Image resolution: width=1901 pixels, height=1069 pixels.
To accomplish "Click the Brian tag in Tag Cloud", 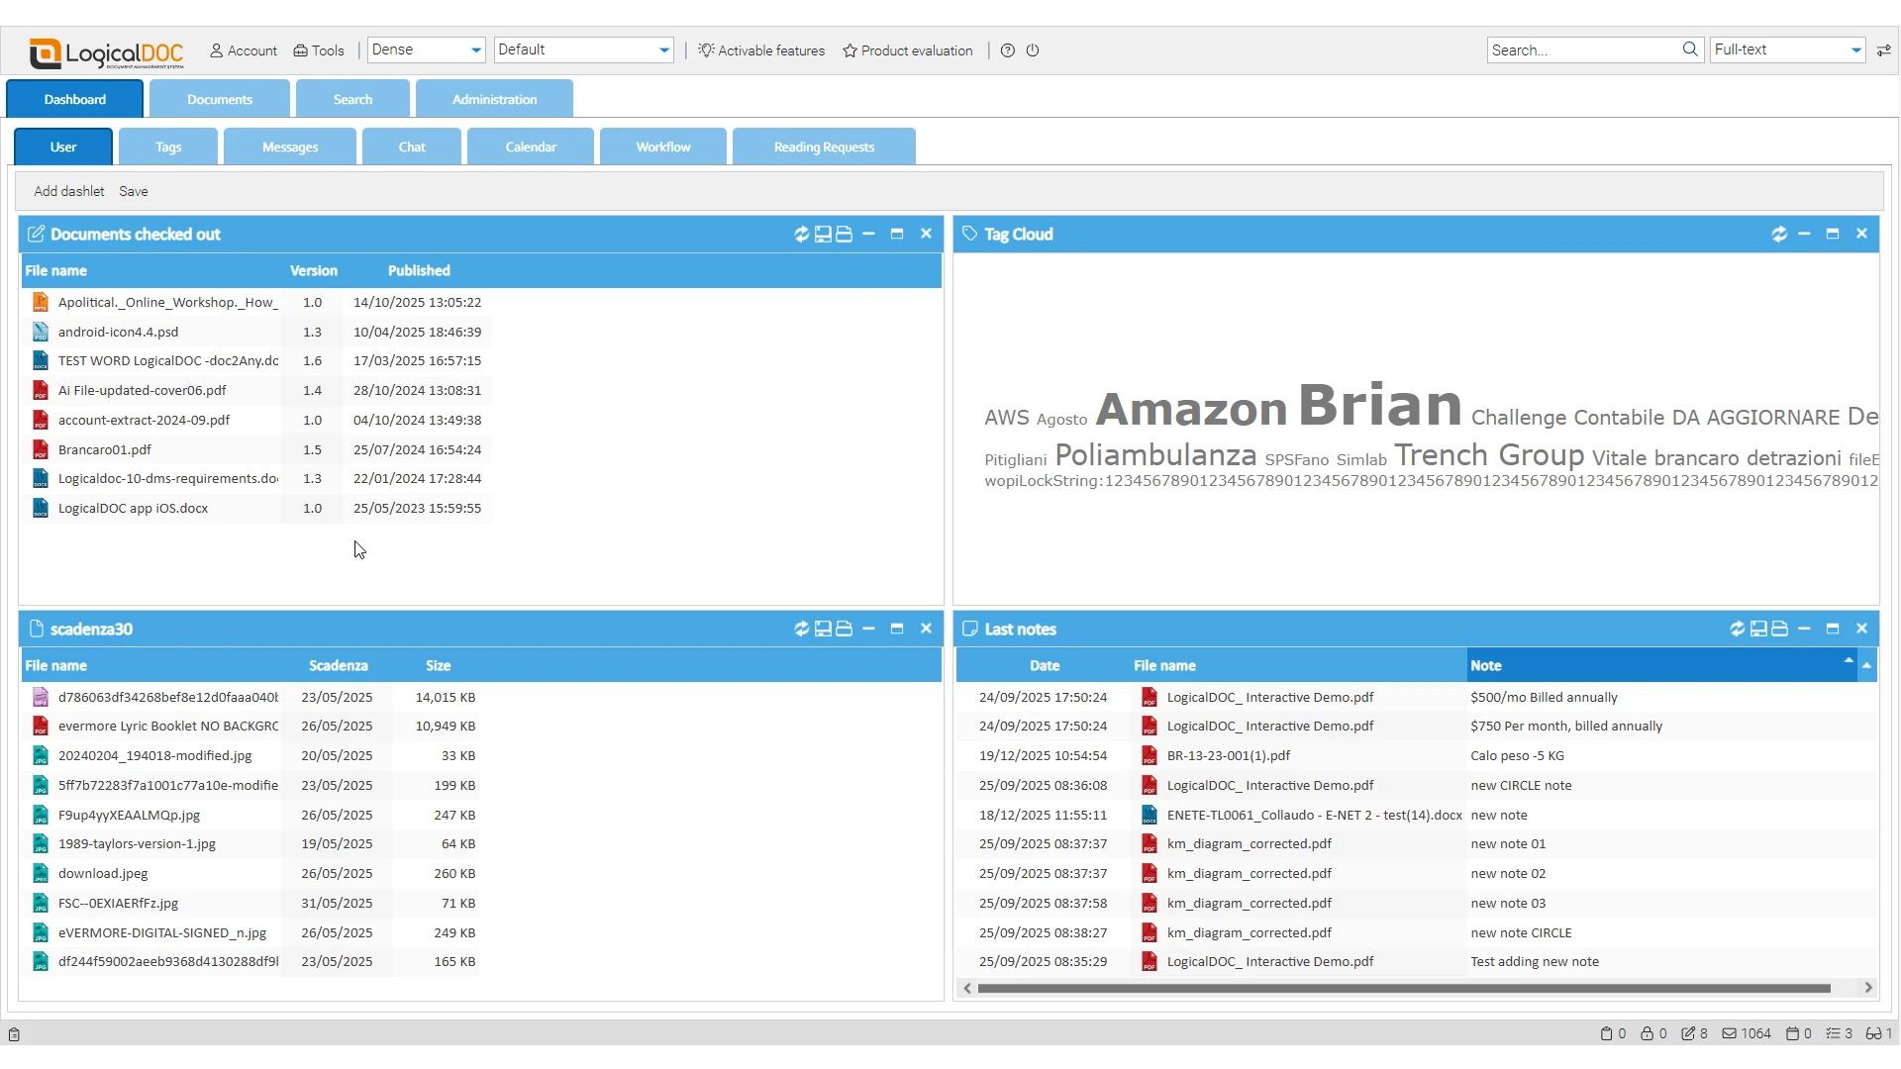I will click(x=1379, y=405).
